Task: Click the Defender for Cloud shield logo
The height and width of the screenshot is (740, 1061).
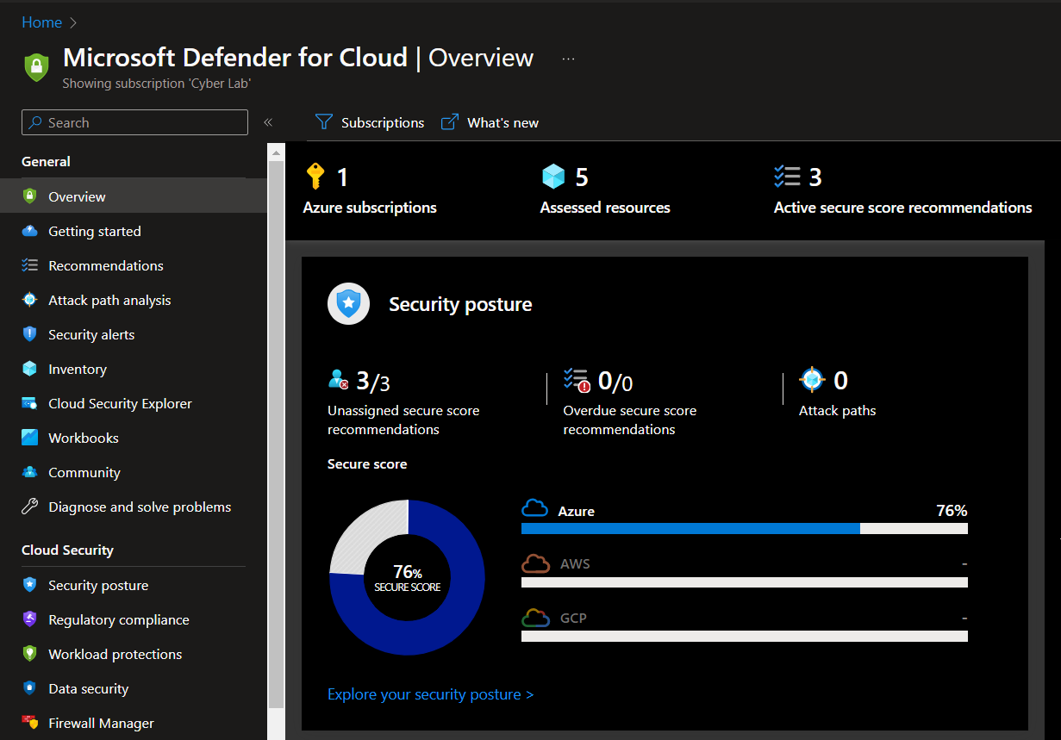Action: 36,66
